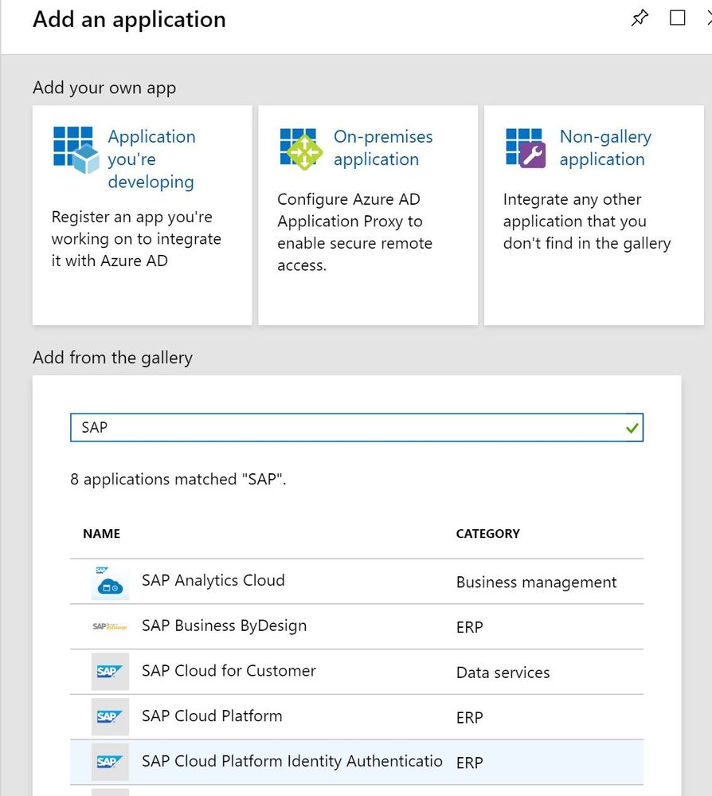Click the SAP Cloud for Customer logo
Image resolution: width=712 pixels, height=796 pixels.
(110, 672)
